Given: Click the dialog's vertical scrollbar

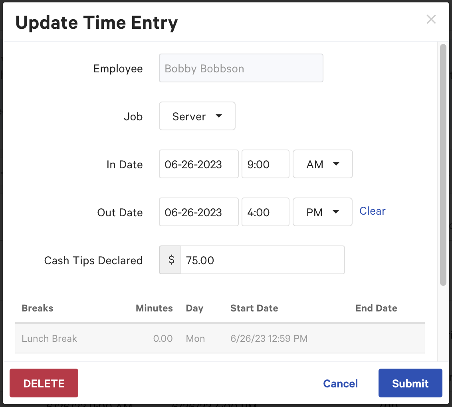Looking at the screenshot, I should coord(443,164).
